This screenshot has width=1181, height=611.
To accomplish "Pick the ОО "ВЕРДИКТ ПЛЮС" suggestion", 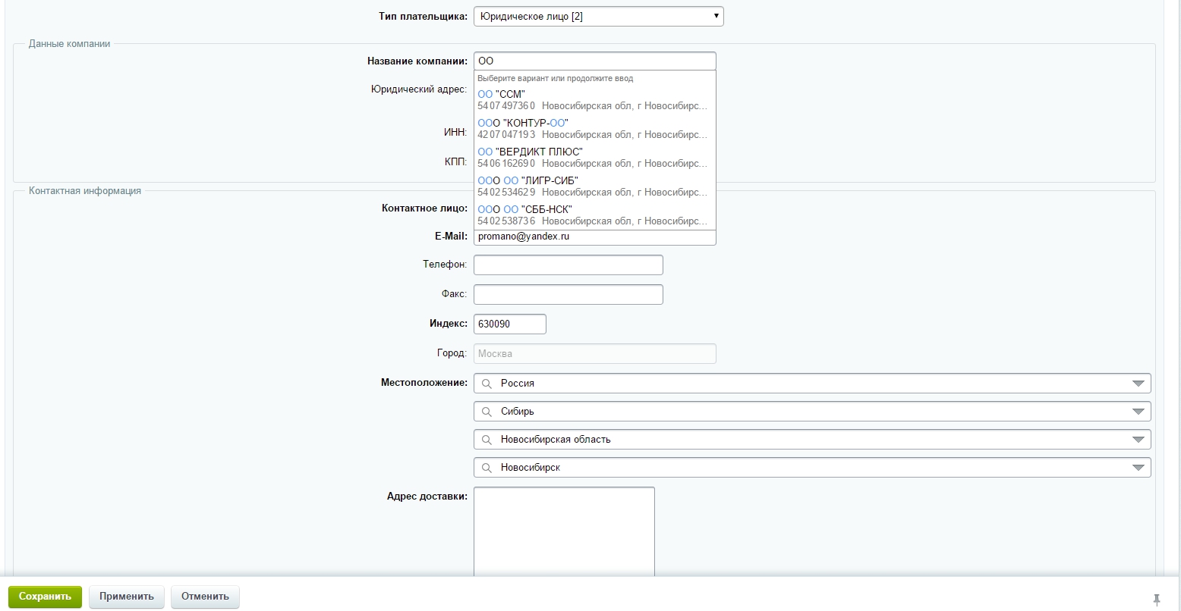I will (594, 158).
